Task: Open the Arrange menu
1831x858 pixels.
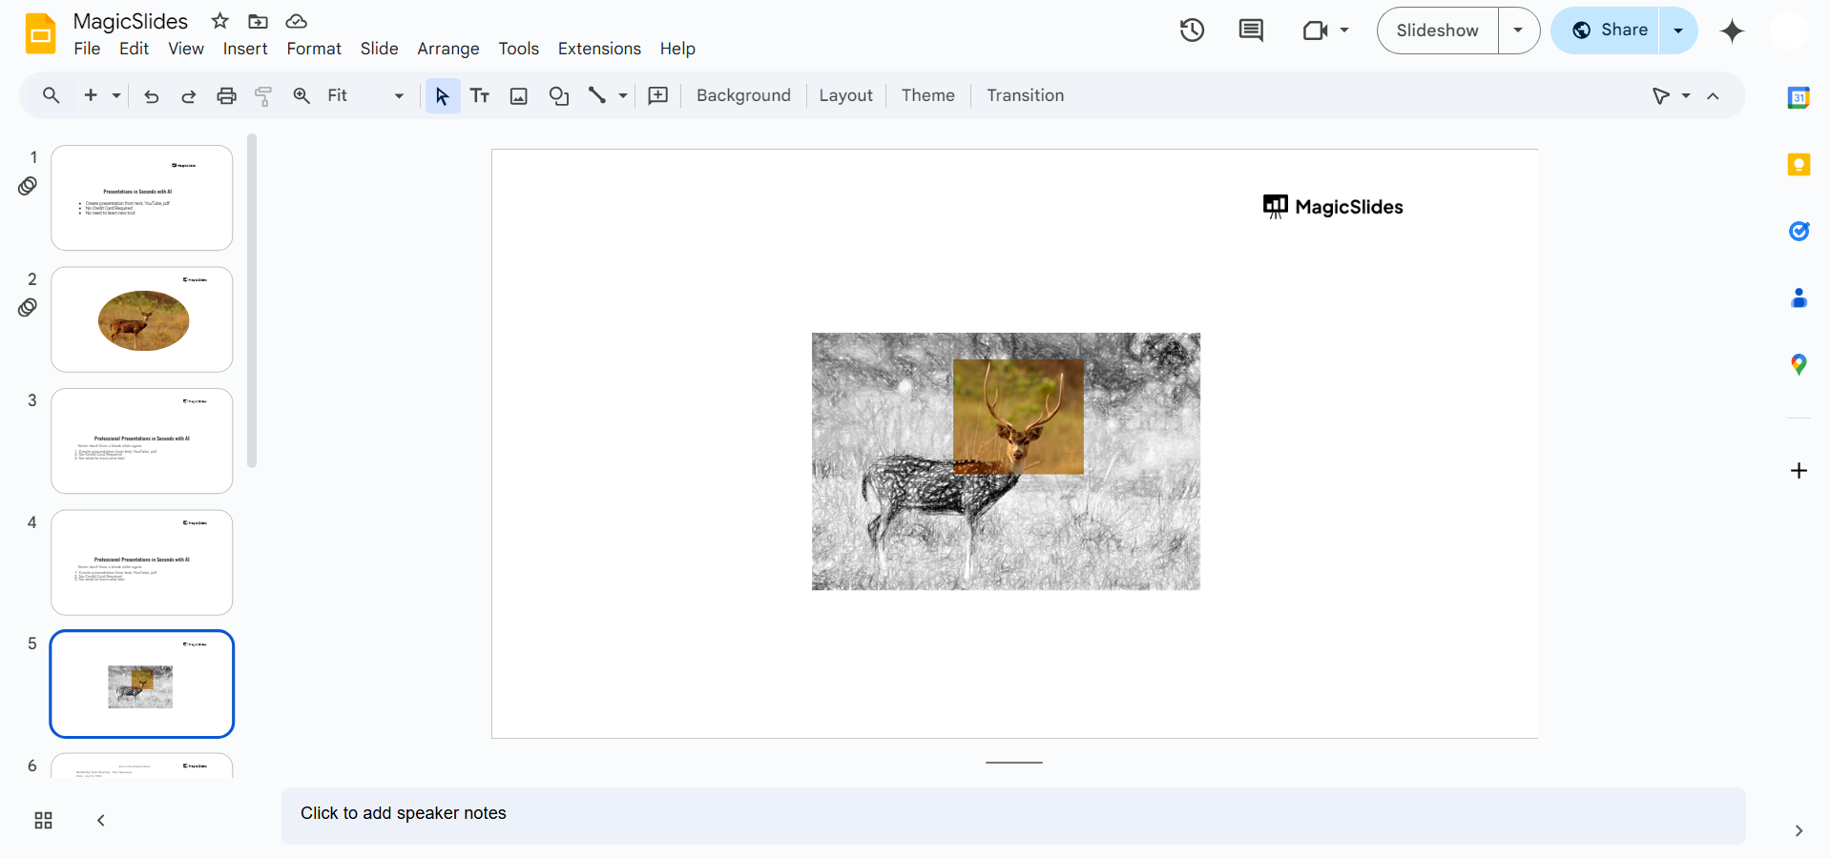Action: pyautogui.click(x=447, y=49)
